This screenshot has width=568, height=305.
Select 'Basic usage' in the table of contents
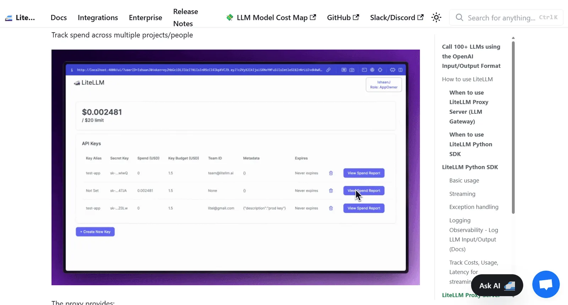coord(464,181)
